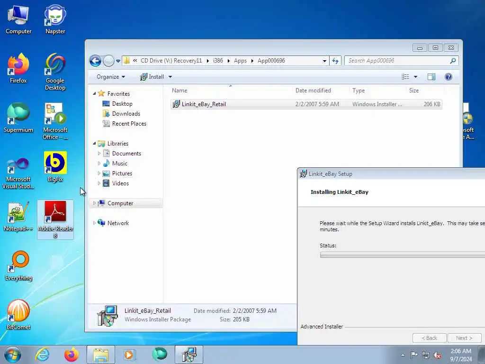Image resolution: width=485 pixels, height=364 pixels.
Task: Select the BigFix desktop icon
Action: tap(55, 167)
